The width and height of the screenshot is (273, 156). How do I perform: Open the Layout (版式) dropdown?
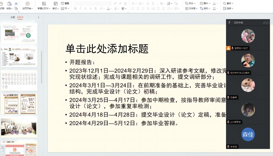[56, 9]
